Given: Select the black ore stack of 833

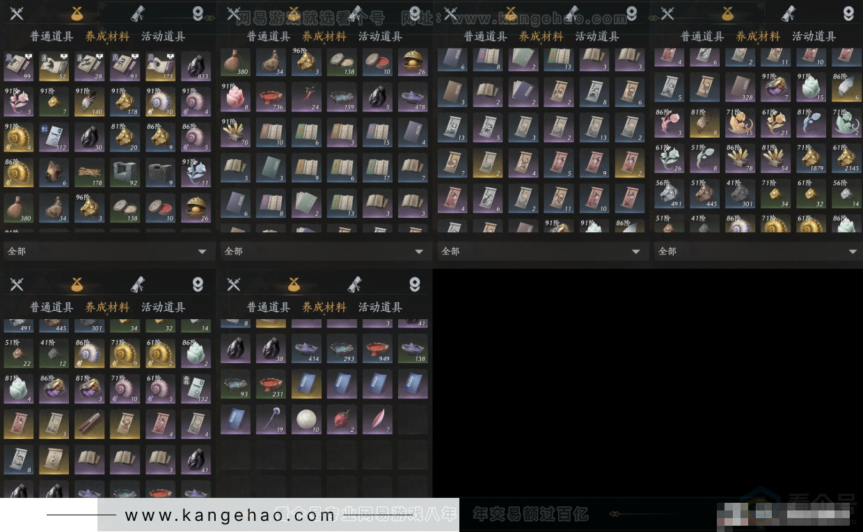Looking at the screenshot, I should tap(196, 65).
